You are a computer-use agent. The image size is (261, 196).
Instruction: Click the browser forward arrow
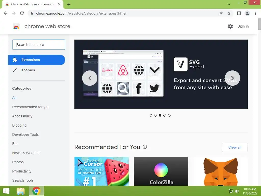click(x=14, y=13)
